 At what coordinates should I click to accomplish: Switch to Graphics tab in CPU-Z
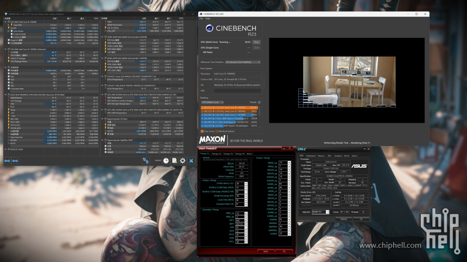pyautogui.click(x=338, y=155)
